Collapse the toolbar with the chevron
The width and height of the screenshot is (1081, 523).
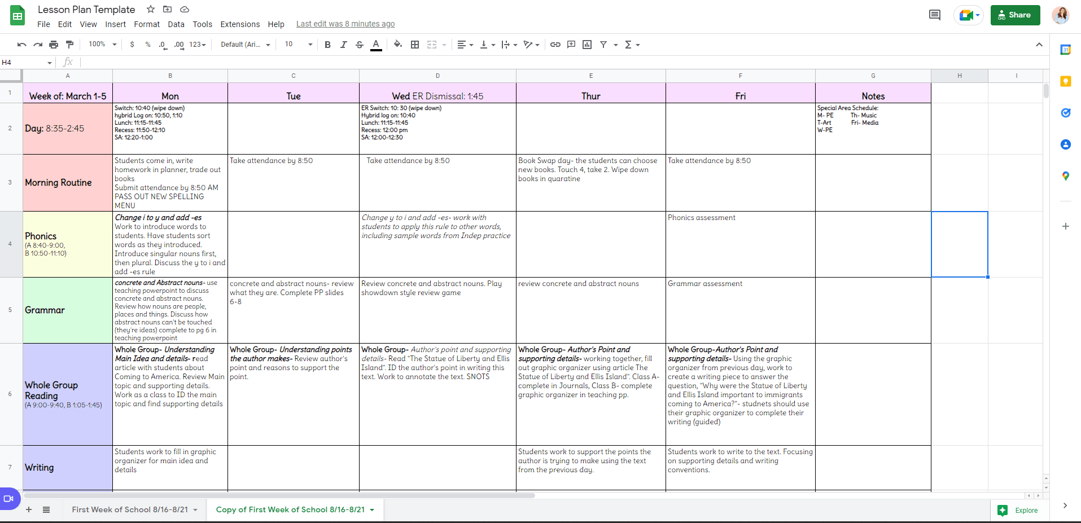point(1039,44)
